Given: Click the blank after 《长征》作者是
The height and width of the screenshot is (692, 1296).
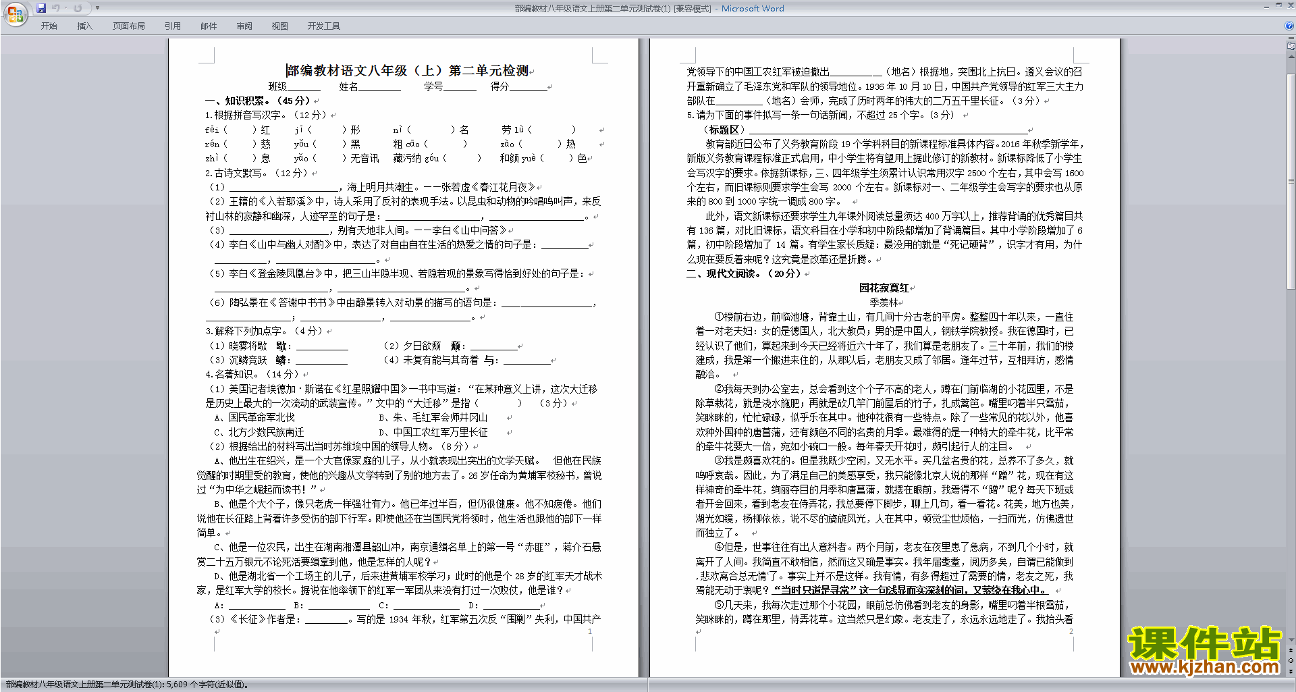Looking at the screenshot, I should point(327,619).
